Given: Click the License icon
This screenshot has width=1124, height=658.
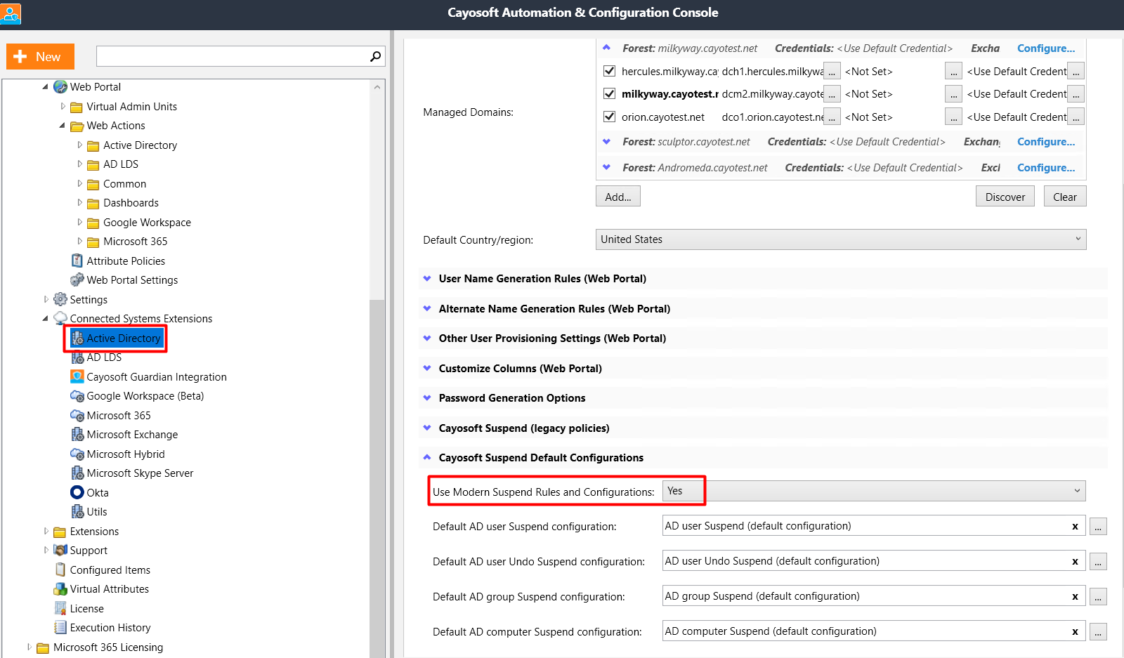Looking at the screenshot, I should (60, 608).
